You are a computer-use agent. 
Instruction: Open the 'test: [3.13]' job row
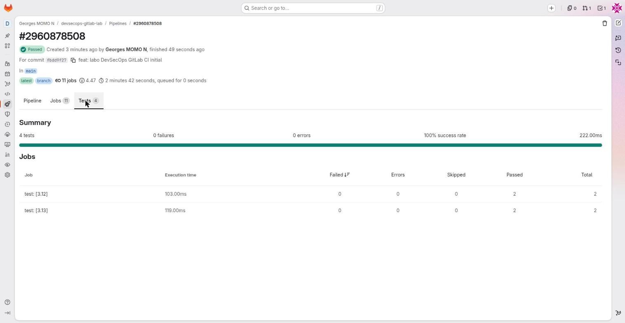point(311,211)
